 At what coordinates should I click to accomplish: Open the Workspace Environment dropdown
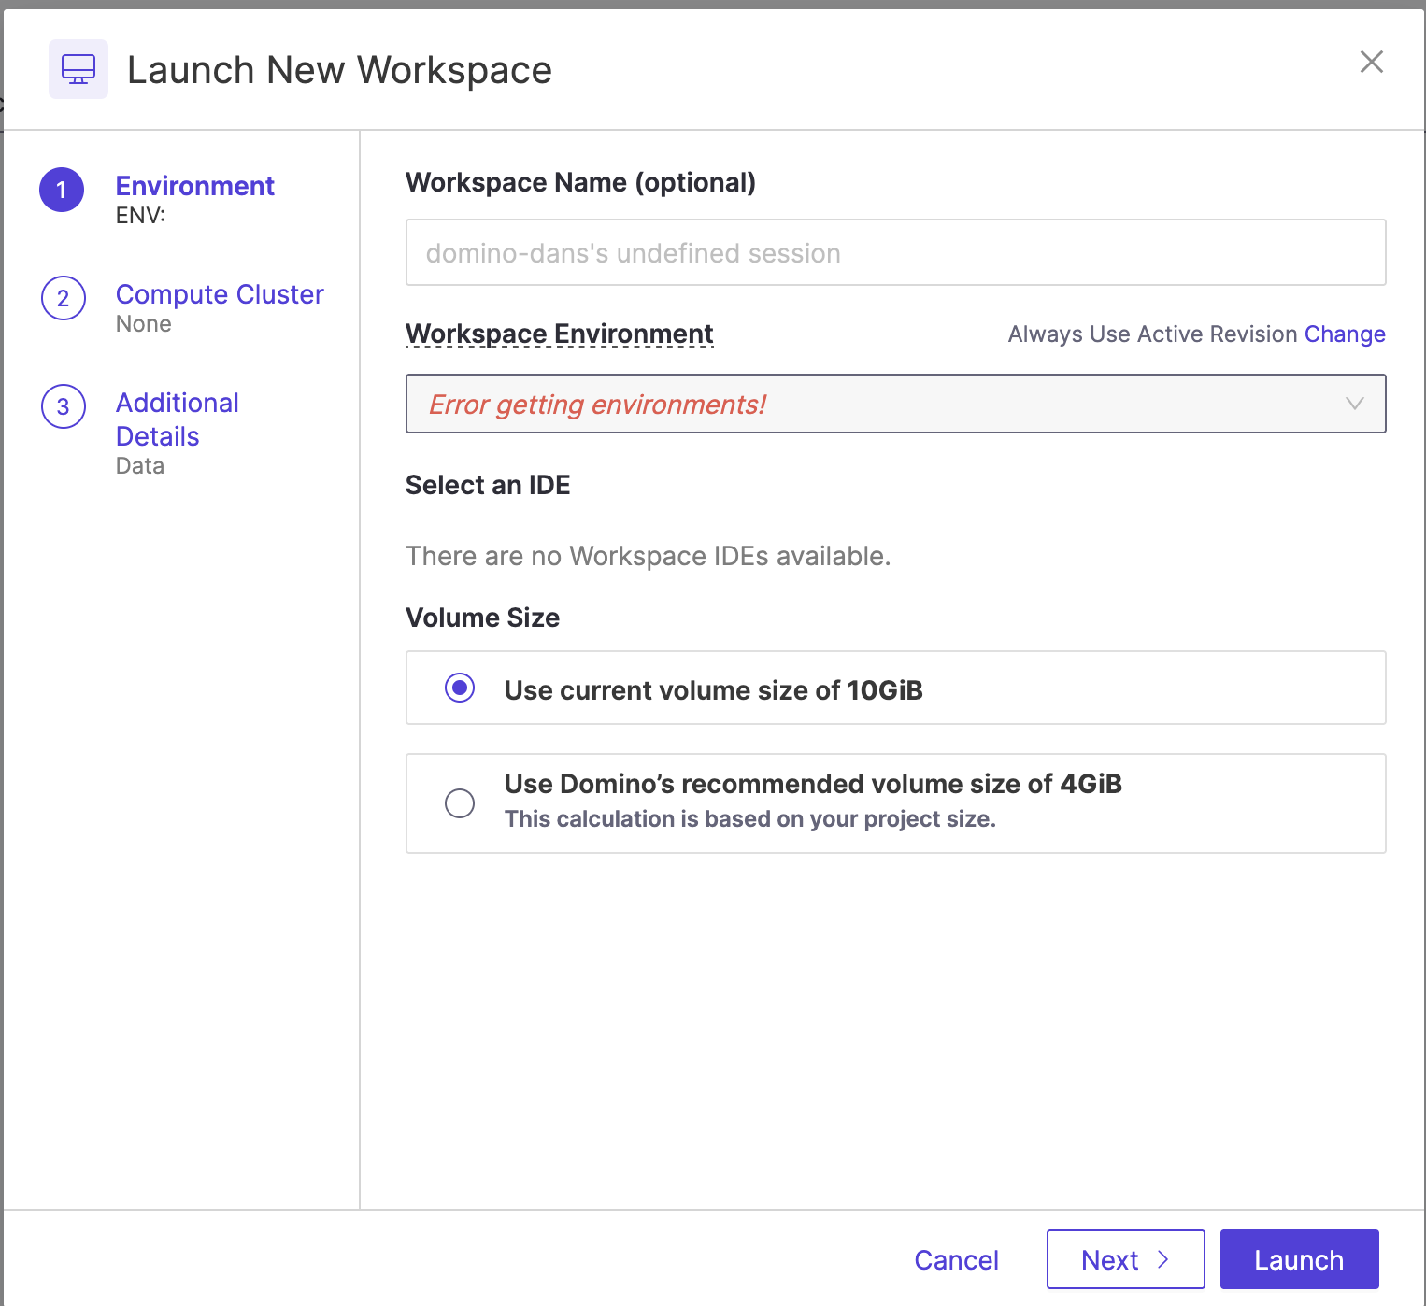[x=895, y=404]
